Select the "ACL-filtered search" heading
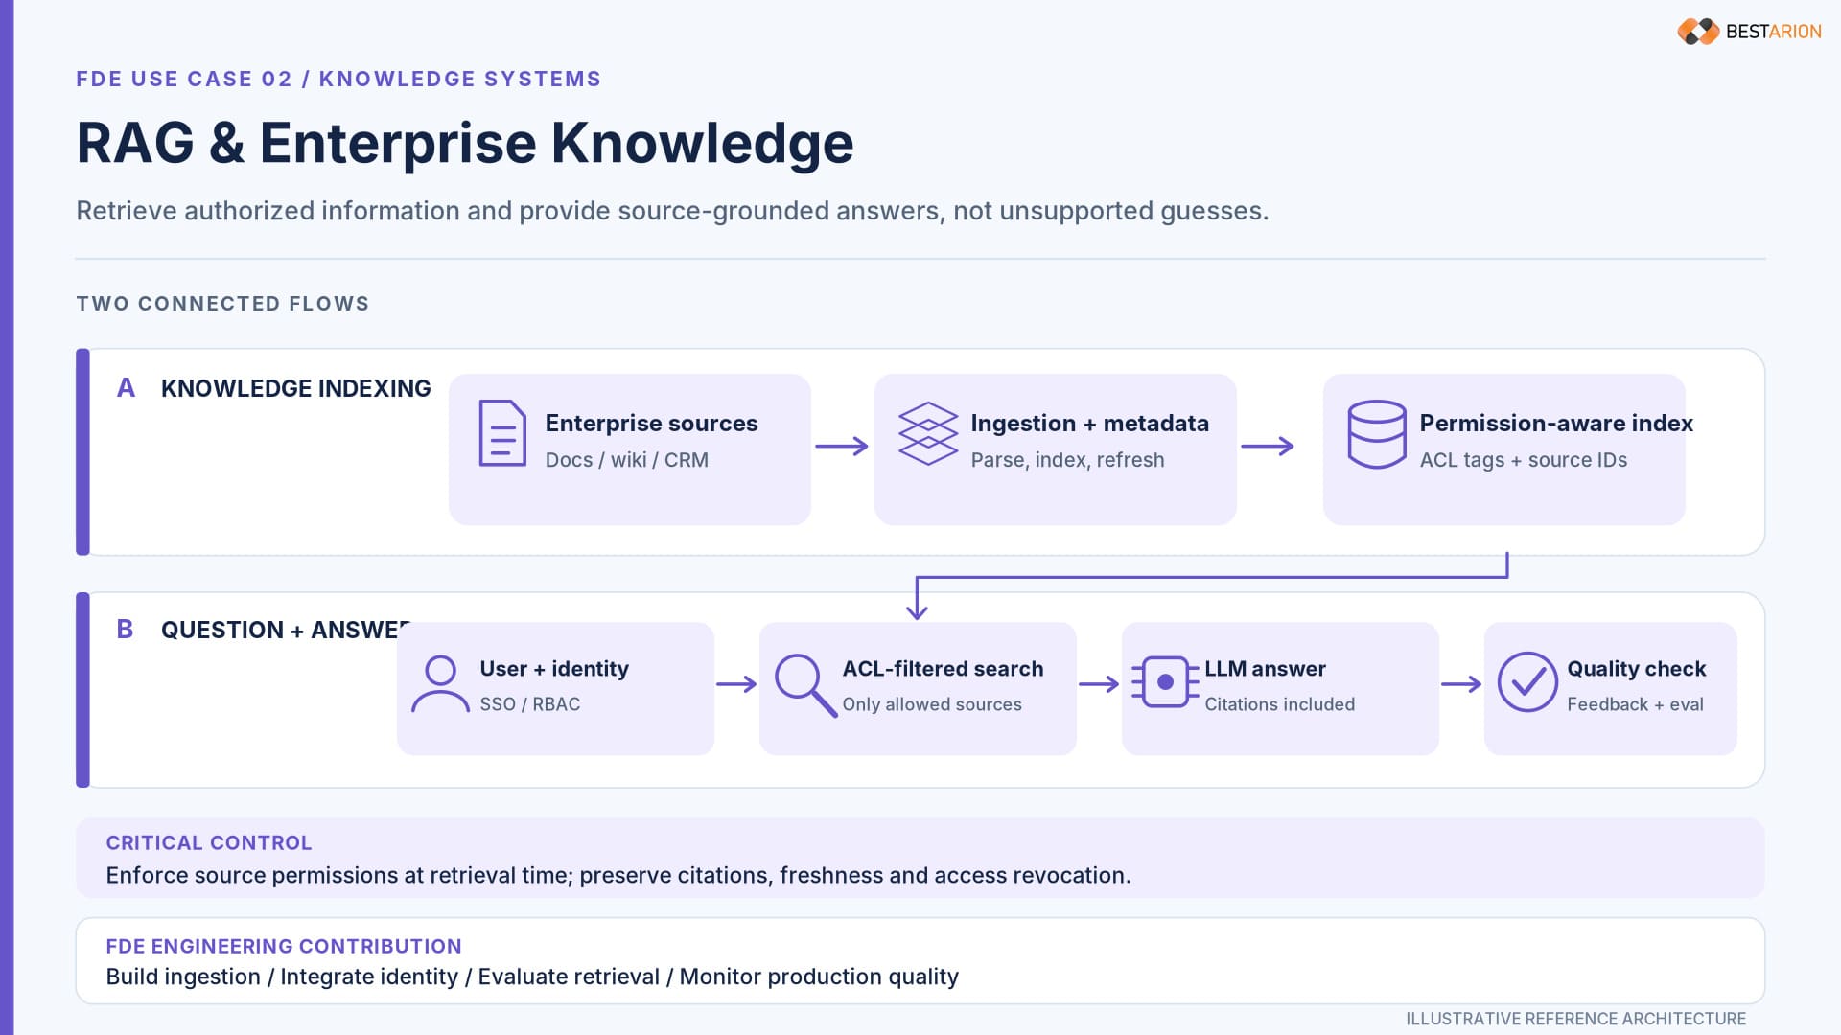The image size is (1841, 1035). pyautogui.click(x=943, y=668)
